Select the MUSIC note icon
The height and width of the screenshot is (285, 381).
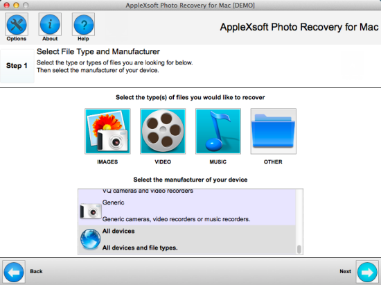coord(218,131)
